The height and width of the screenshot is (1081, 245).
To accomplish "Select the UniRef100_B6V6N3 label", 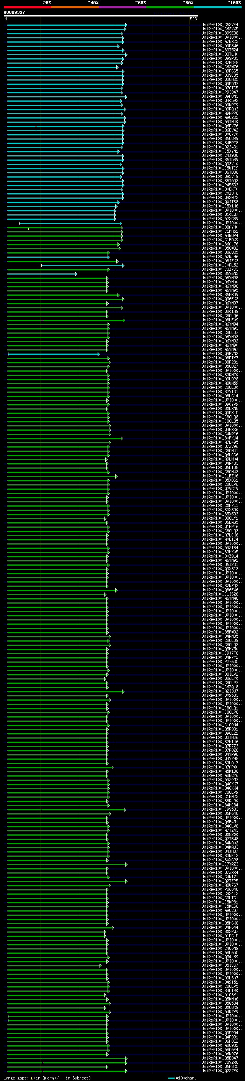I will (219, 274).
